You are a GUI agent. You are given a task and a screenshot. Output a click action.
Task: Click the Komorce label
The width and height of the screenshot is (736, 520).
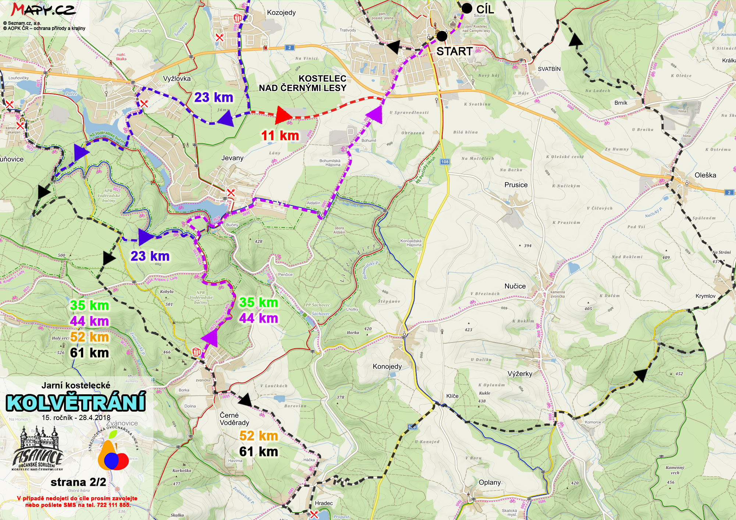click(593, 422)
